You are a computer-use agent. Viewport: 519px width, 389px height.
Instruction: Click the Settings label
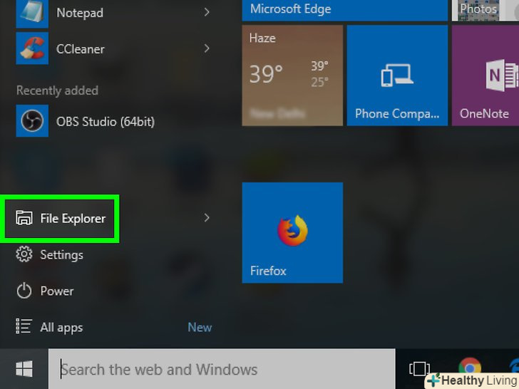(x=61, y=255)
